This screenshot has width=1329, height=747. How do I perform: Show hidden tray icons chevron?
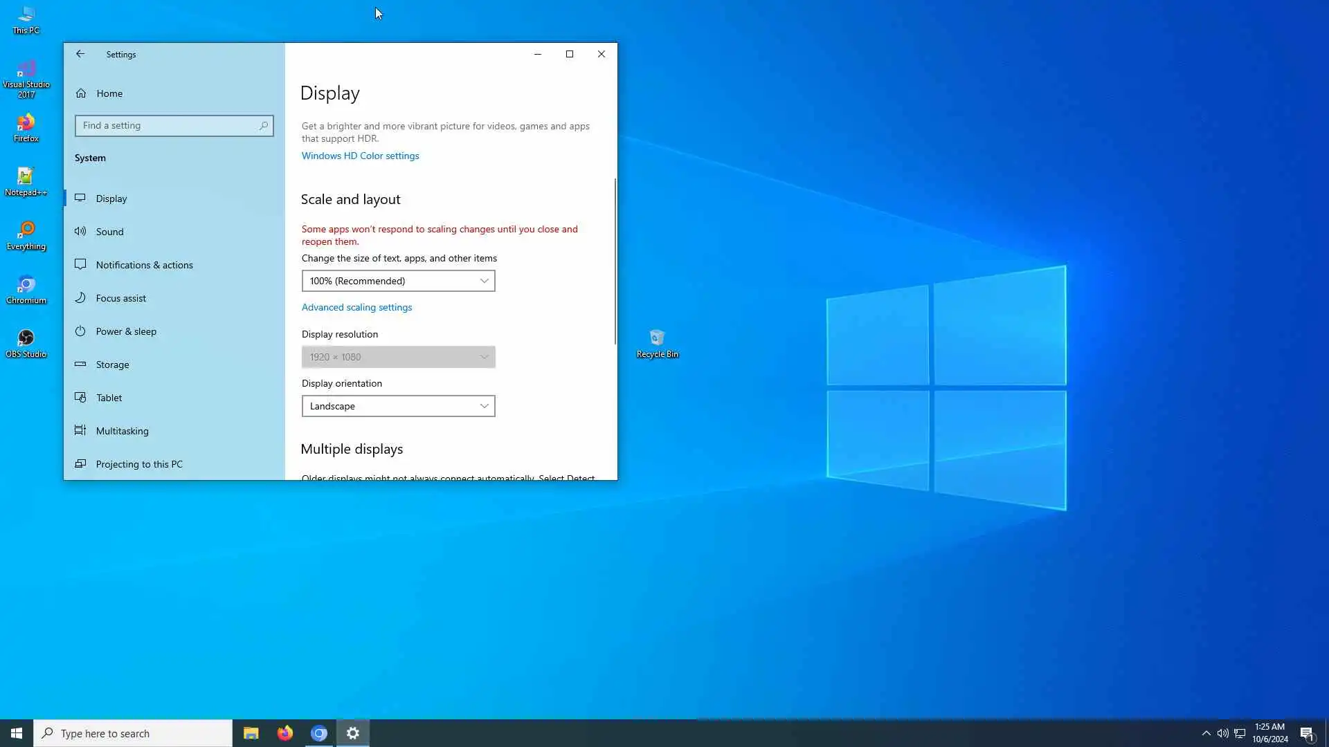click(1206, 733)
